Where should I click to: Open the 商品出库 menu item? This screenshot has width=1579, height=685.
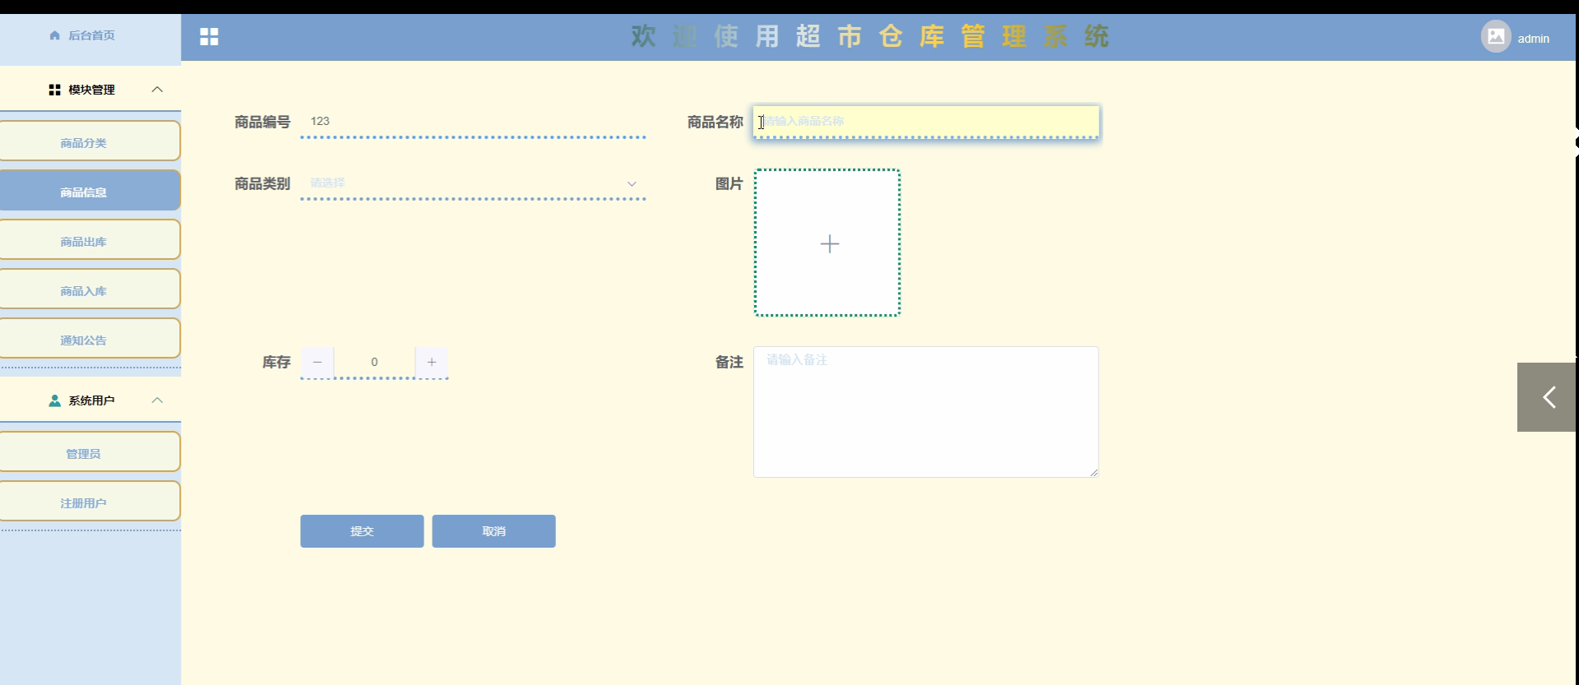(x=90, y=240)
